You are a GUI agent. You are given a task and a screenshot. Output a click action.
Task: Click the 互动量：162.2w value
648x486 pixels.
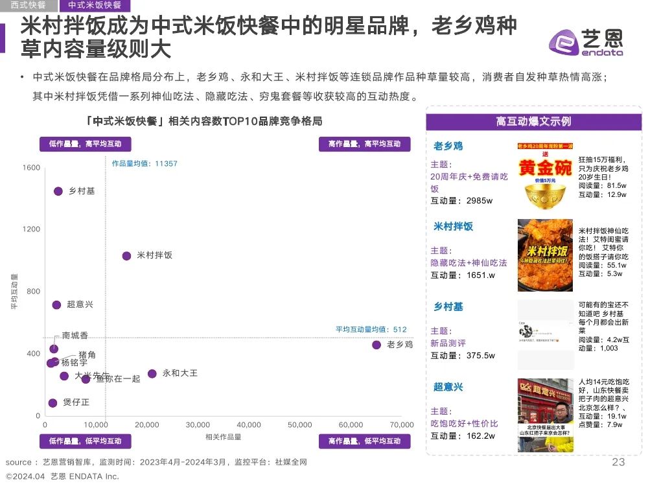pos(463,436)
